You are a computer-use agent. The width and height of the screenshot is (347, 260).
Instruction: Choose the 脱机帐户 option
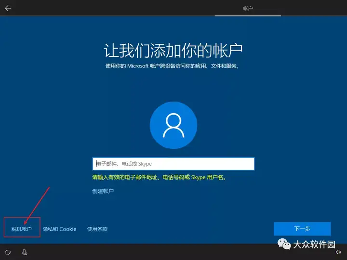[x=22, y=229]
